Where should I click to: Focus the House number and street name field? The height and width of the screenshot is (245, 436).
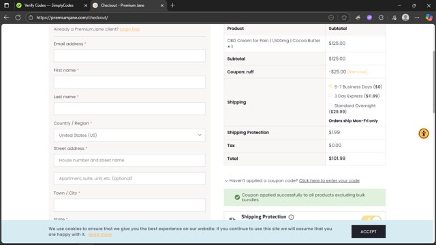click(x=129, y=161)
